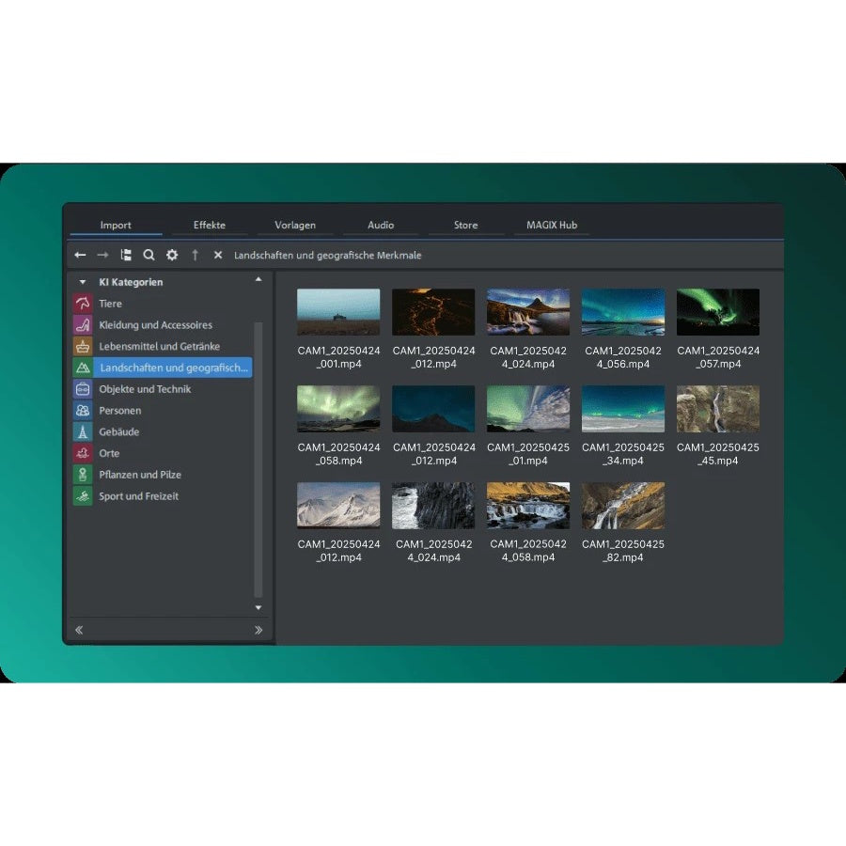The width and height of the screenshot is (846, 846).
Task: Open the import settings gear
Action: click(171, 255)
